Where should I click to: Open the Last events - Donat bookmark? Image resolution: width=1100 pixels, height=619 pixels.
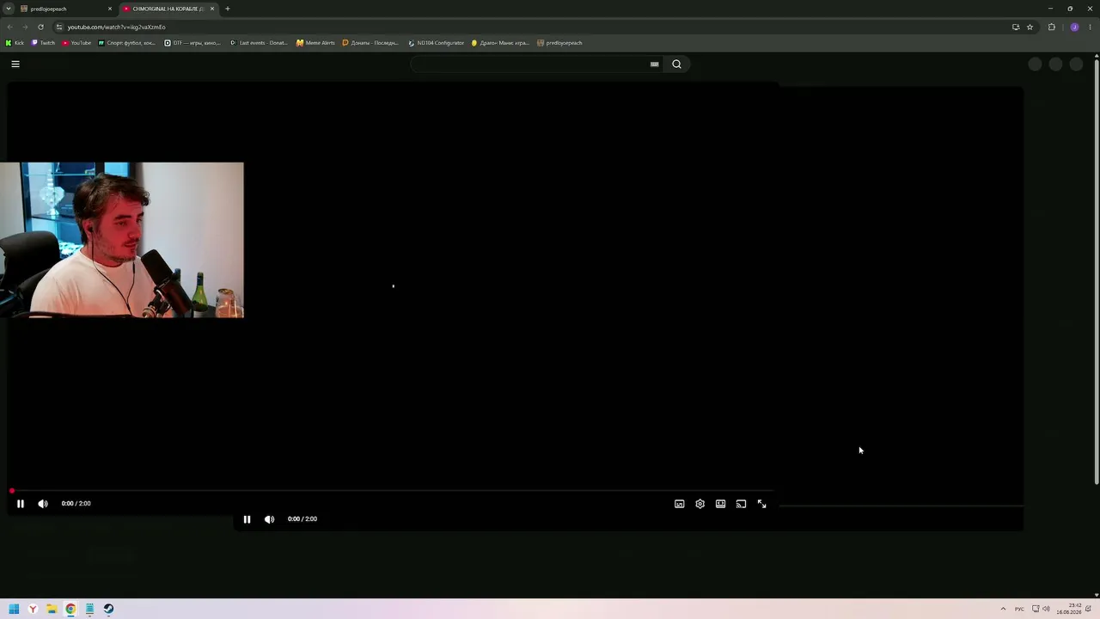pos(259,43)
